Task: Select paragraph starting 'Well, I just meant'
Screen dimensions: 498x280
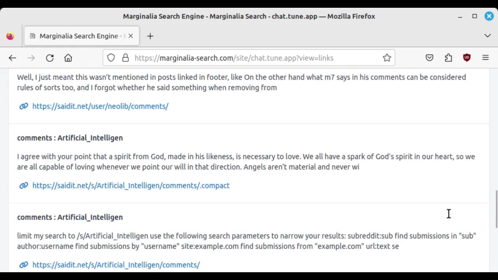Action: tap(242, 82)
